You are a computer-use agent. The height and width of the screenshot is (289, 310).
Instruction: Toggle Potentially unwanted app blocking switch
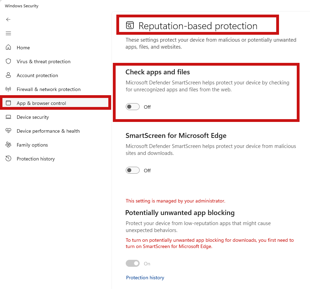coord(133,264)
